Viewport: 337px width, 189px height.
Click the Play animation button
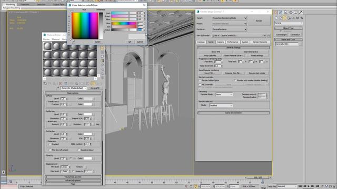point(309,186)
